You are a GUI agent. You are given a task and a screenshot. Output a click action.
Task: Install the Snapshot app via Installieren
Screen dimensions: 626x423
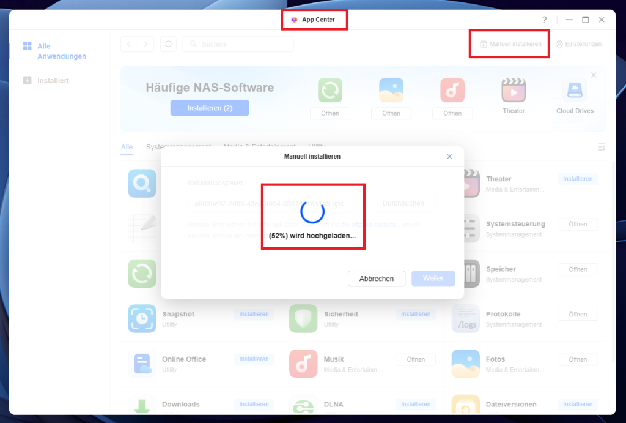click(x=254, y=314)
